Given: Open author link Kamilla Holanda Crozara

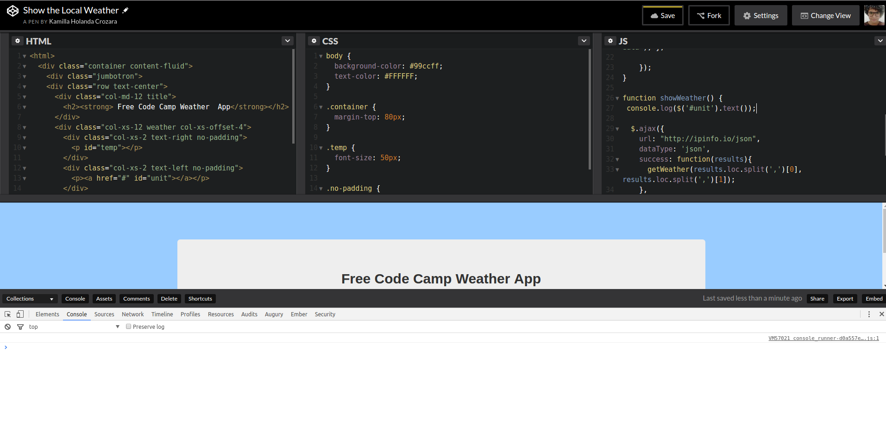Looking at the screenshot, I should (x=83, y=21).
